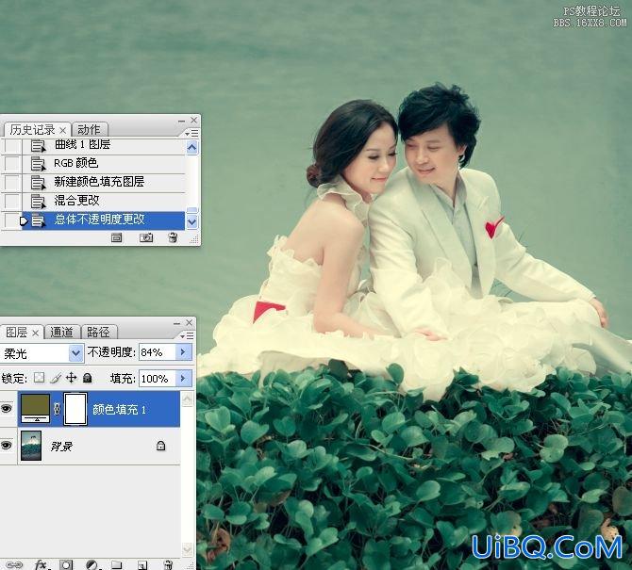Toggle lock position move icon
Screen dimensions: 632x570
(x=72, y=378)
